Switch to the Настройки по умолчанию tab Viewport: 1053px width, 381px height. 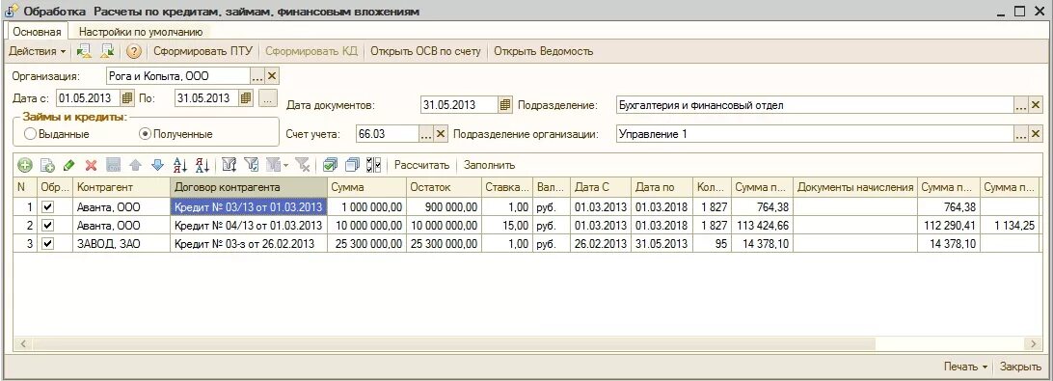tap(141, 32)
